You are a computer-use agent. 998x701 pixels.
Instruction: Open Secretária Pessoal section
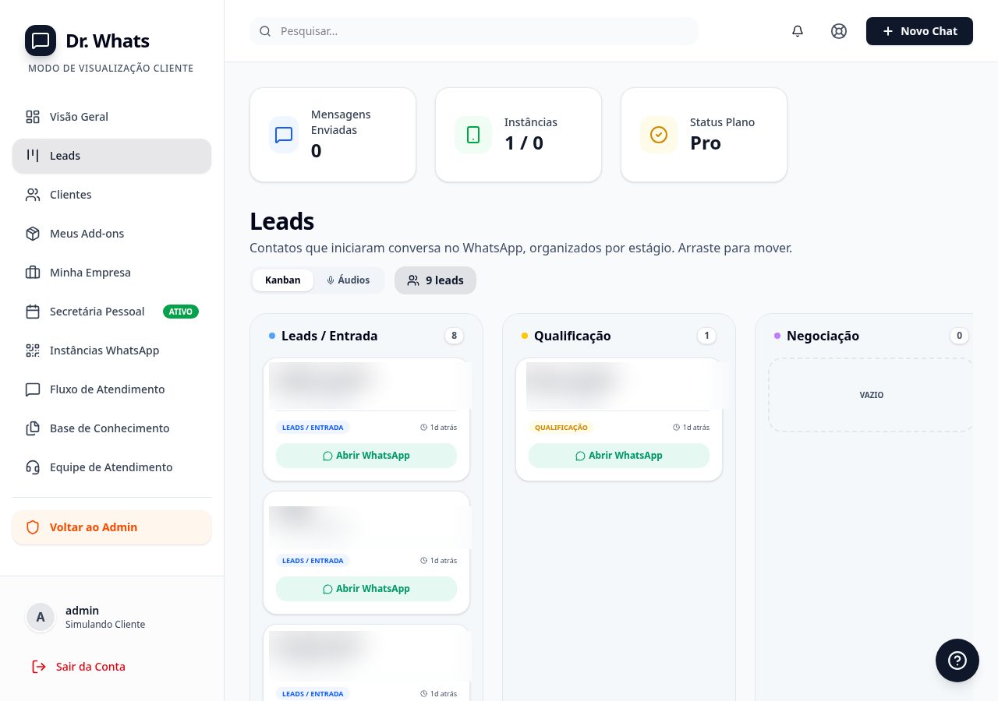(111, 312)
